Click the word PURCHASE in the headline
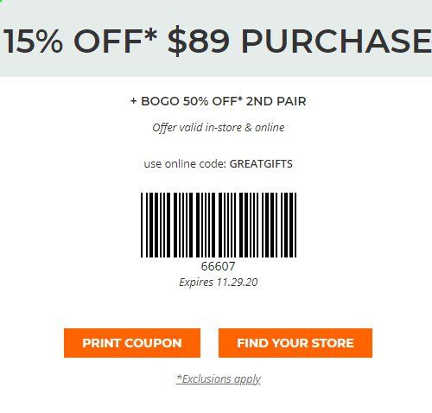The height and width of the screenshot is (413, 432). [x=336, y=41]
